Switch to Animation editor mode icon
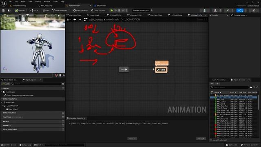261x147 pixels. 228,10
